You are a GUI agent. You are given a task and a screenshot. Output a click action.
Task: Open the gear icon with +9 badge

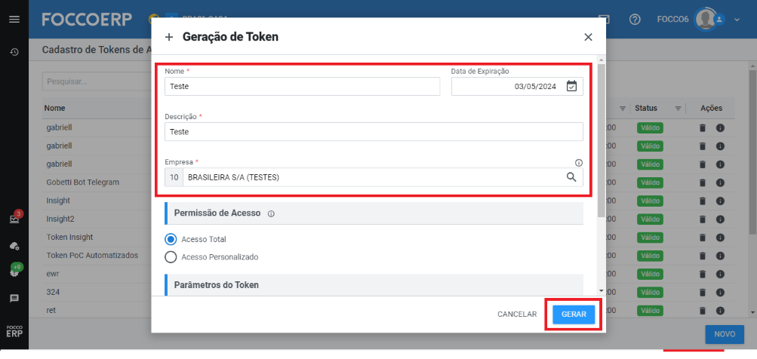click(x=14, y=272)
